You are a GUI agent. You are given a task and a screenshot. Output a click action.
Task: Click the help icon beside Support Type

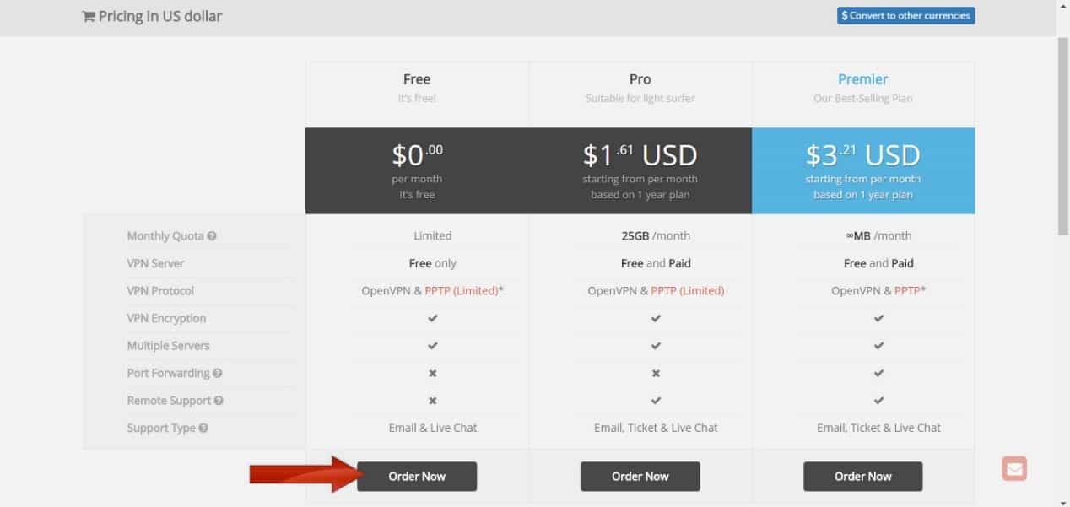coord(203,429)
